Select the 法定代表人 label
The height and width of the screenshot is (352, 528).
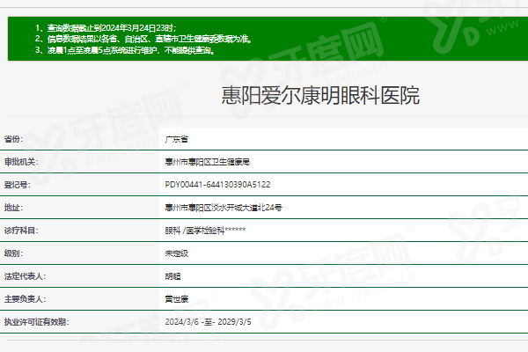(25, 276)
